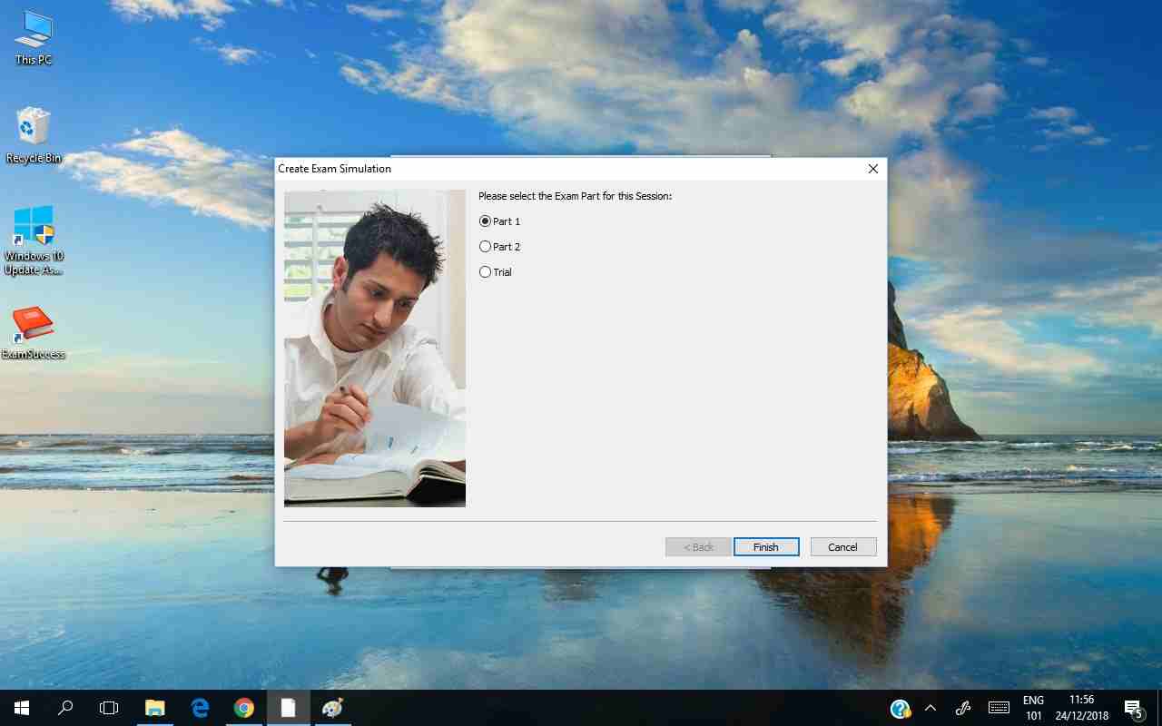Select the Part 1 radio button
Screen dimensions: 1162x726
tap(485, 221)
